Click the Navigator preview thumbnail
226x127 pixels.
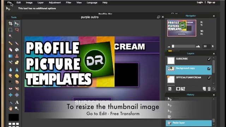point(182,28)
